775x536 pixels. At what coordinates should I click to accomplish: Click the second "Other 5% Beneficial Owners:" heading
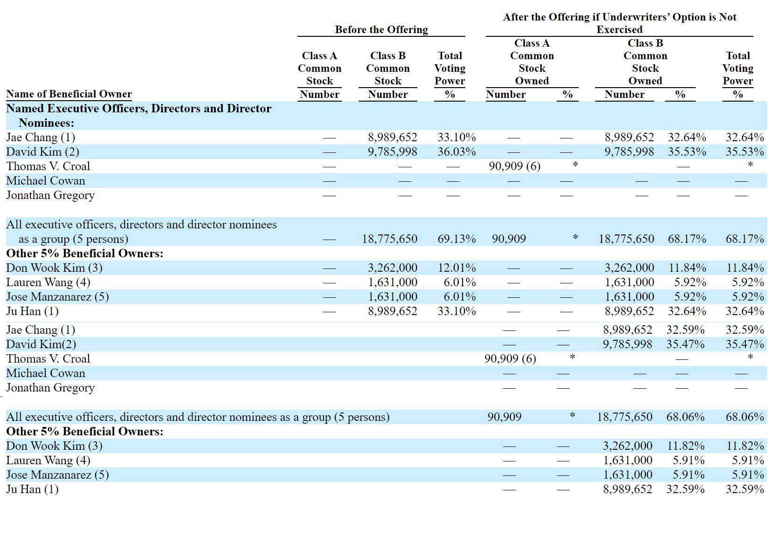[84, 432]
